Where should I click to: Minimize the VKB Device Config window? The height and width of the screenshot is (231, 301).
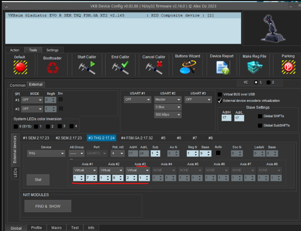[291, 6]
